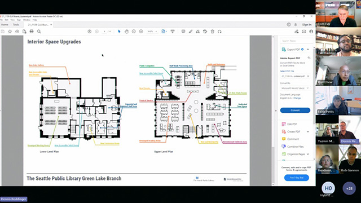Add a sticky note comment
This screenshot has width=361, height=203.
tap(183, 32)
